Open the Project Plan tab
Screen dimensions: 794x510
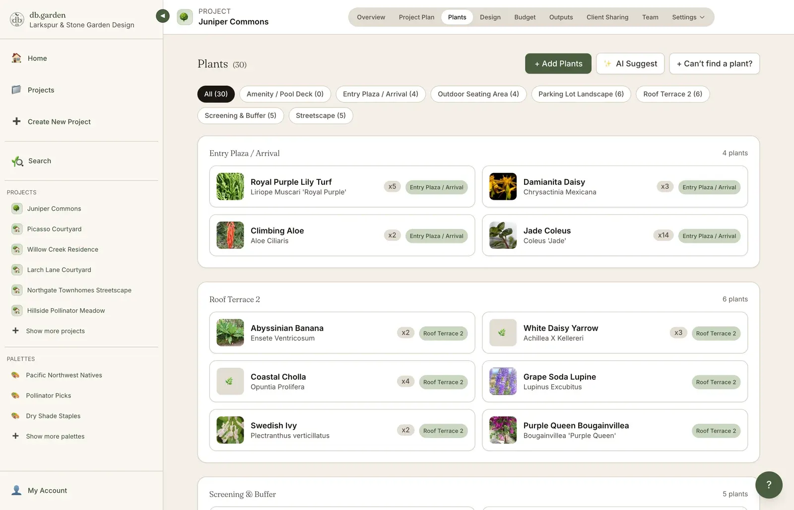tap(417, 17)
